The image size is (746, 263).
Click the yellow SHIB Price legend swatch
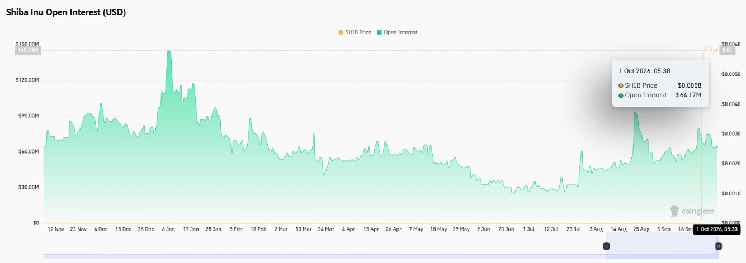pos(341,32)
